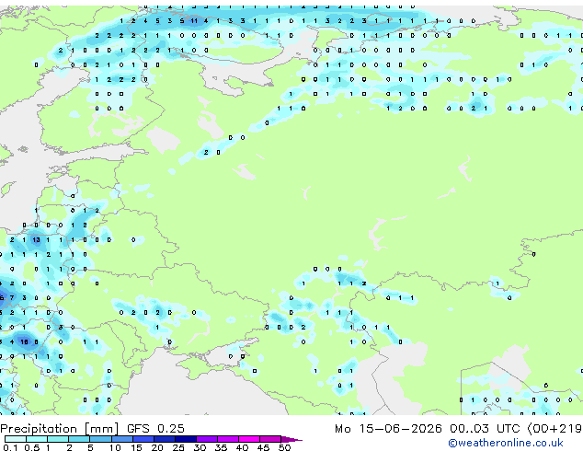Click the '00..03 UTC' time label

point(484,429)
